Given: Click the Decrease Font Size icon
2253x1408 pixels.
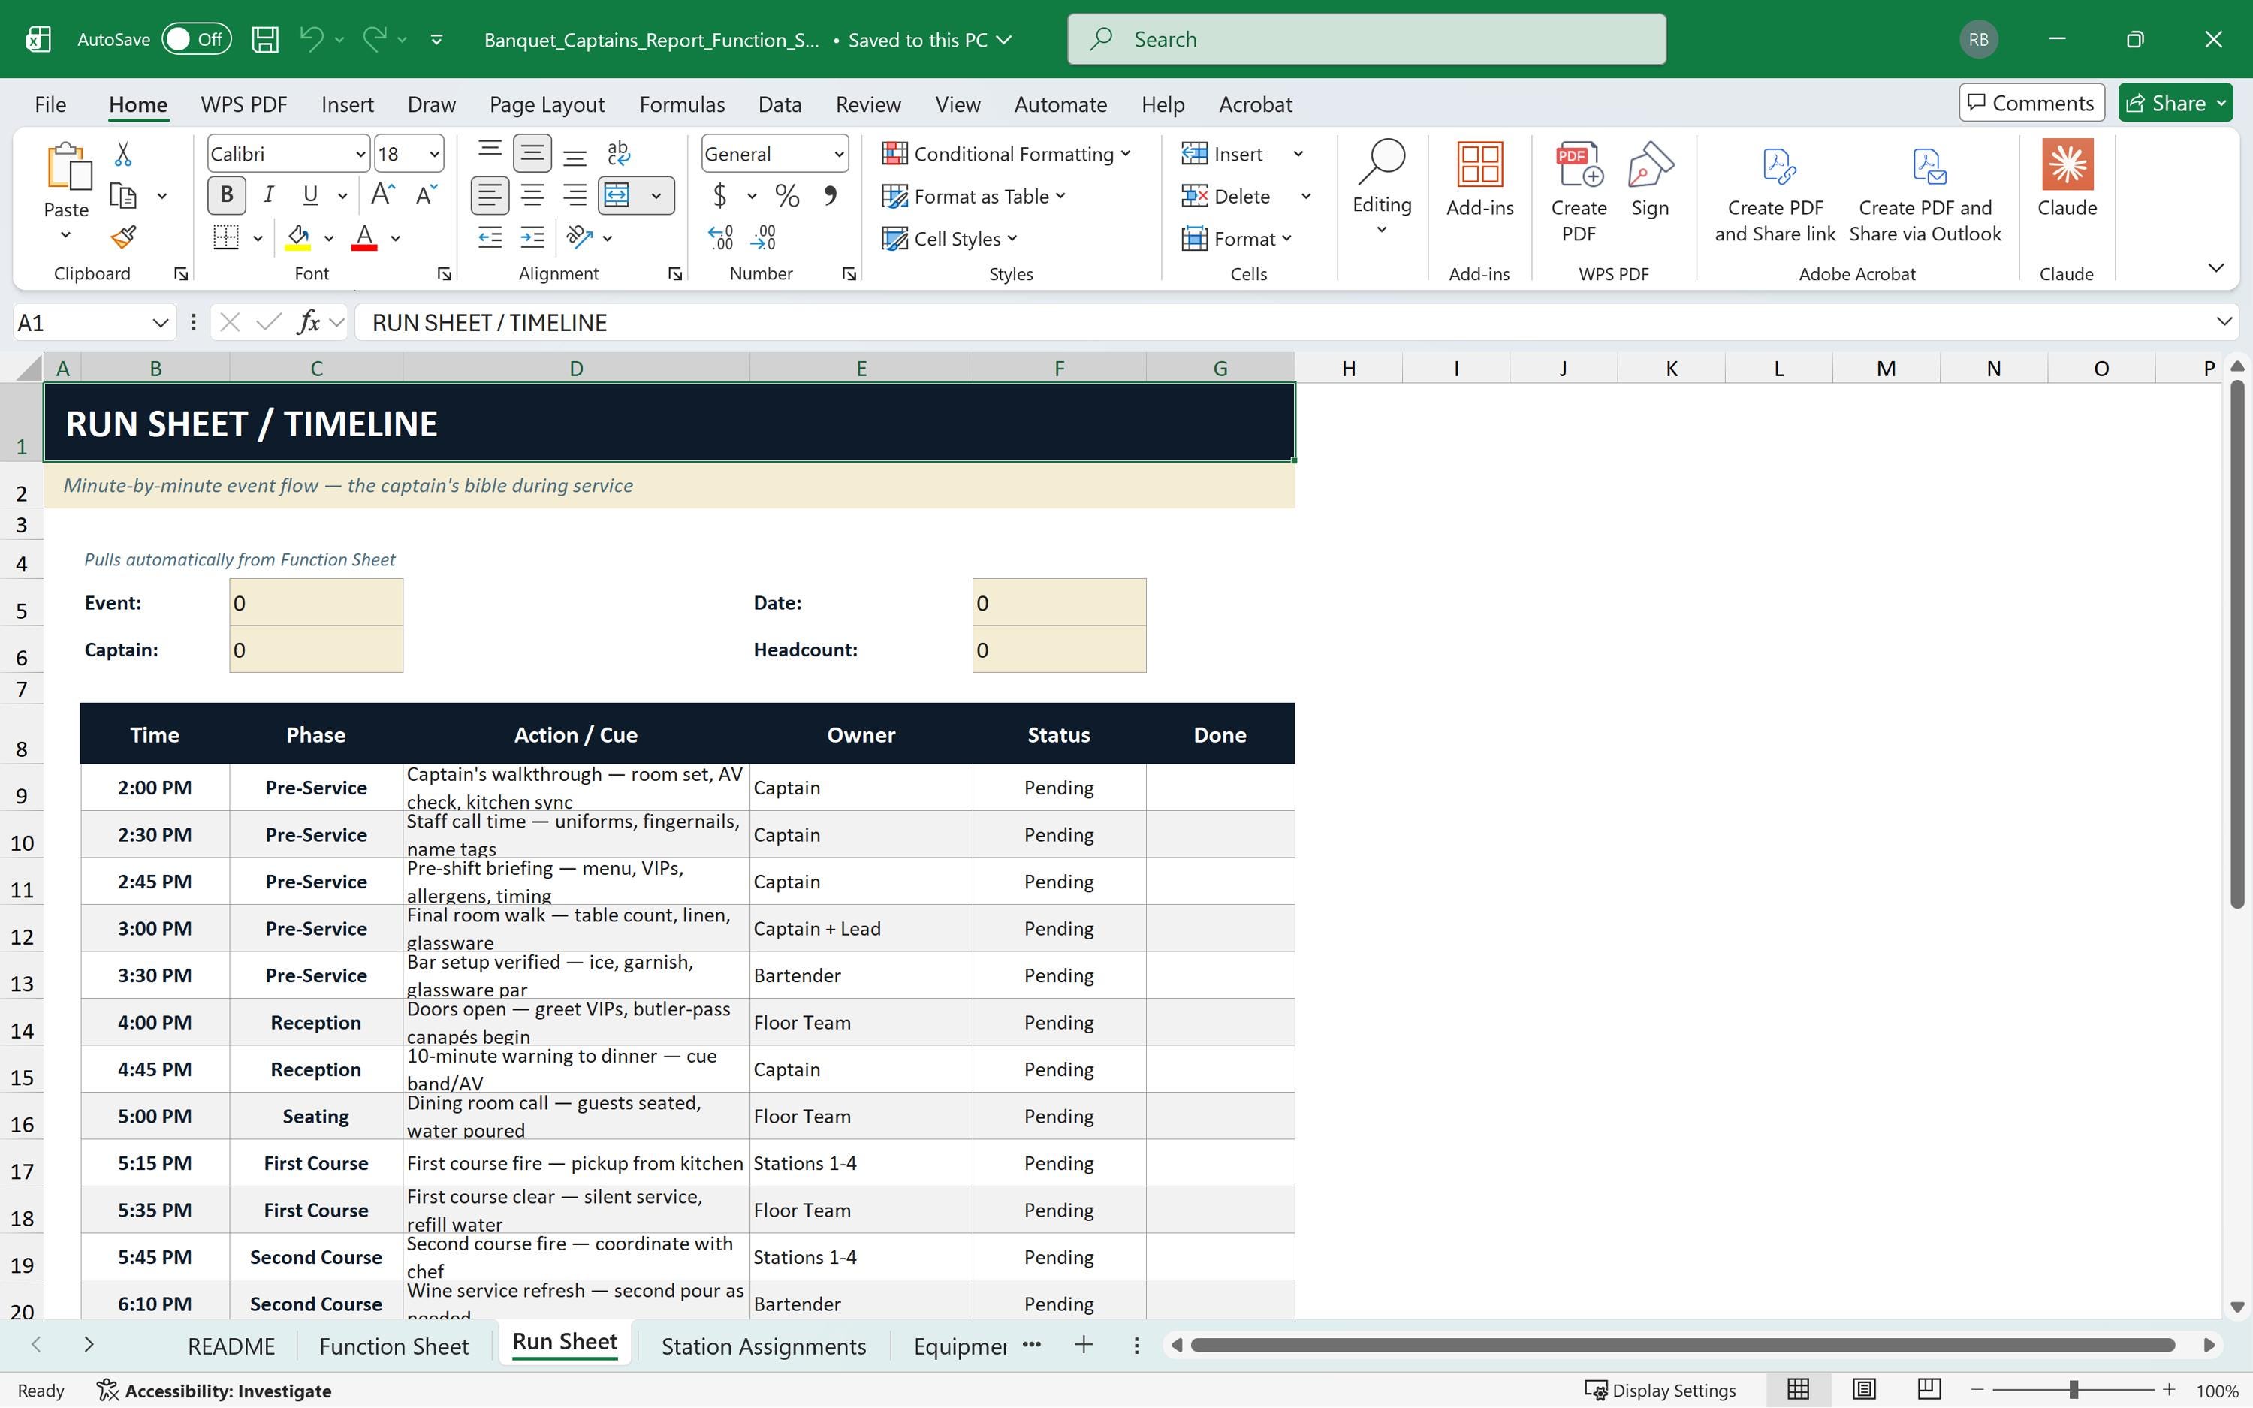Looking at the screenshot, I should point(427,194).
